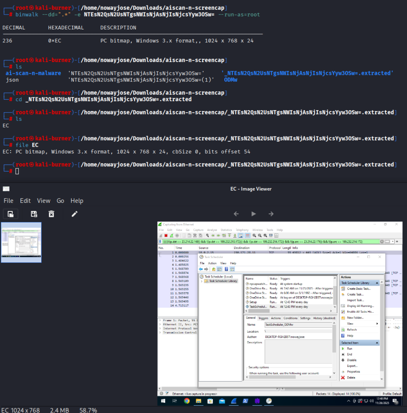
Task: Click the pencil edit image icon
Action: 74,214
